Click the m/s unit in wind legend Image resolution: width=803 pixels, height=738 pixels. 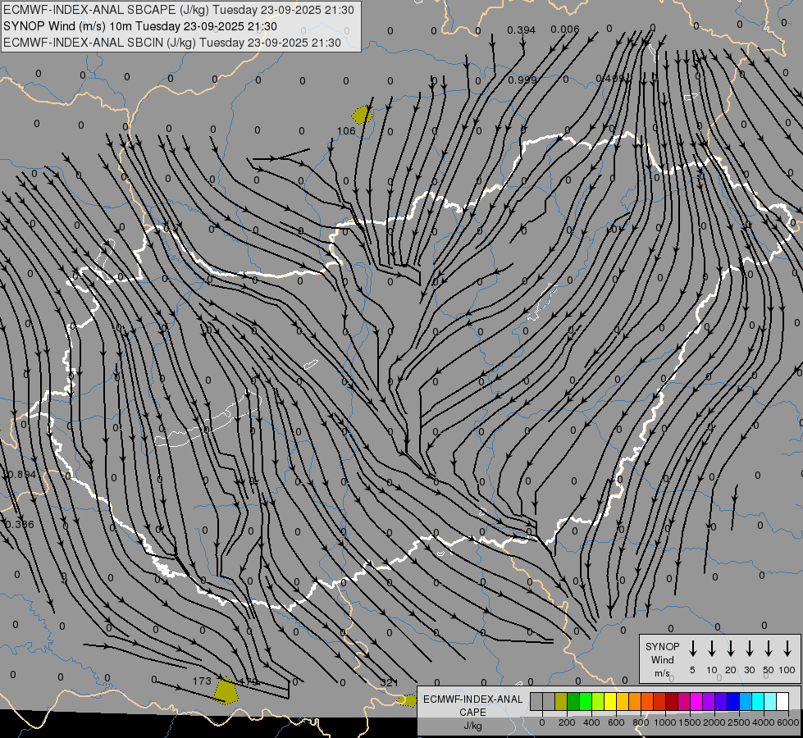pyautogui.click(x=662, y=673)
